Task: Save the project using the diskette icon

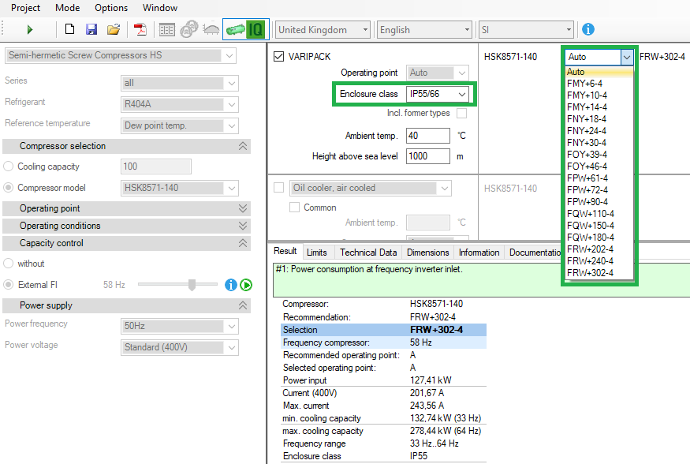Action: pyautogui.click(x=91, y=28)
